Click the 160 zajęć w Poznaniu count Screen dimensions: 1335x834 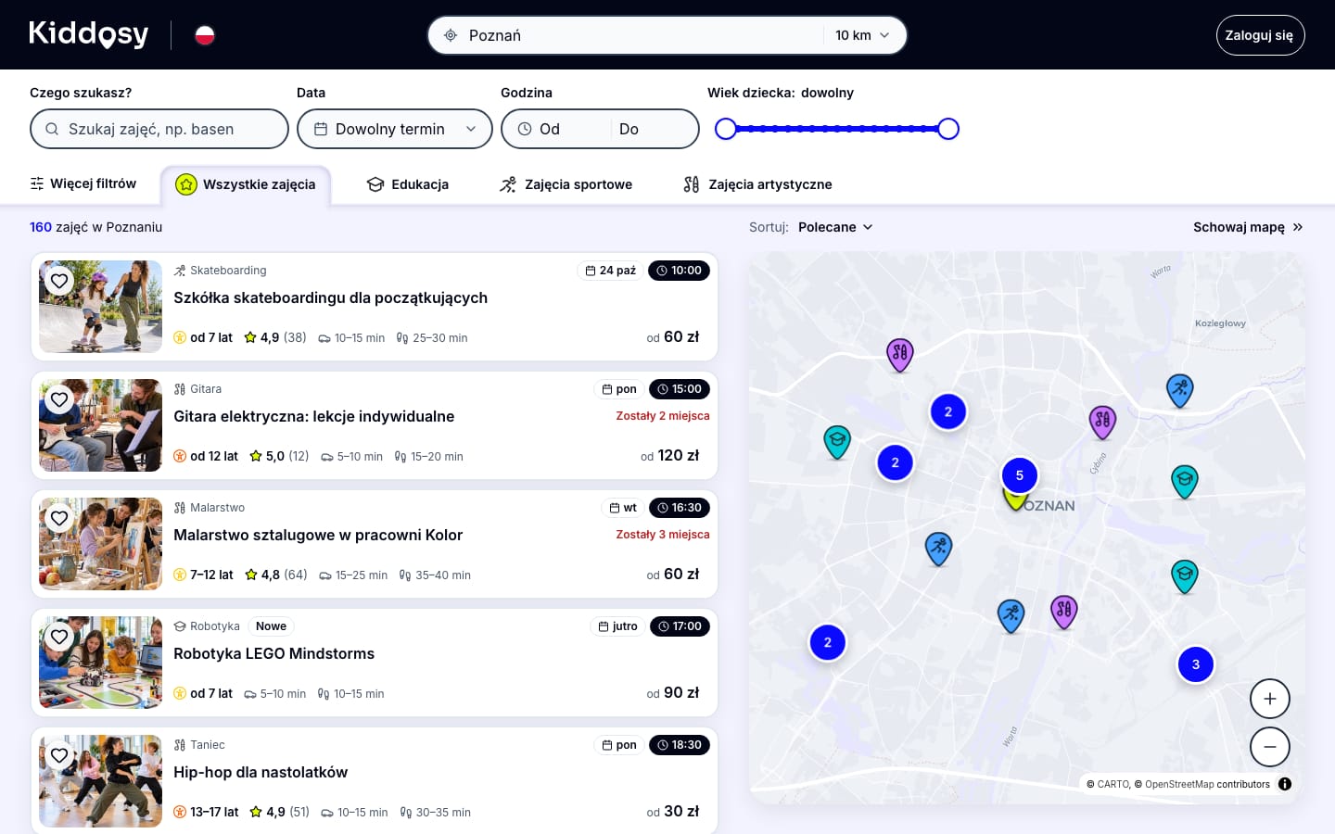[x=95, y=227]
